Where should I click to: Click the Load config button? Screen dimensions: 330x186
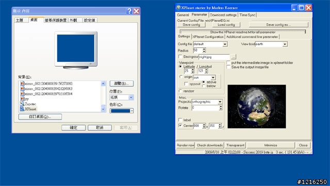click(226, 25)
